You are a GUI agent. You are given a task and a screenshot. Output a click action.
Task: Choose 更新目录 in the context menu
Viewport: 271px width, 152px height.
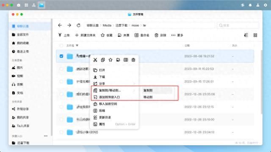114,117
